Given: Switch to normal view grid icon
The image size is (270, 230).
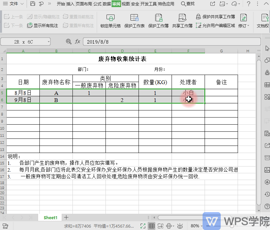Looking at the screenshot, I should tap(152, 226).
